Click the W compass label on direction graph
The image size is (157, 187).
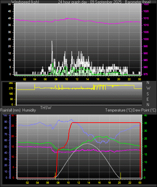tap(148, 88)
